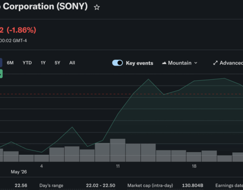Viewport: 243px width, 190px height.
Task: Click the chart peak near May 13
Action: coord(148,79)
